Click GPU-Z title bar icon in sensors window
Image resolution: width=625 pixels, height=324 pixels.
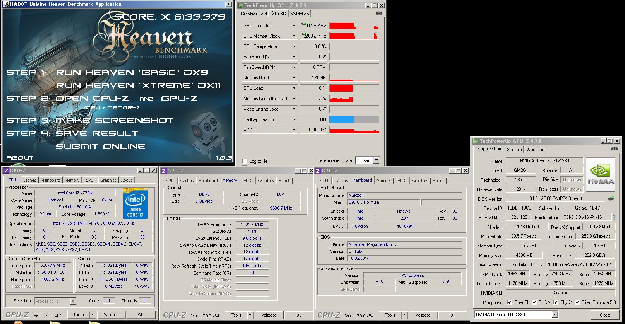click(x=240, y=5)
